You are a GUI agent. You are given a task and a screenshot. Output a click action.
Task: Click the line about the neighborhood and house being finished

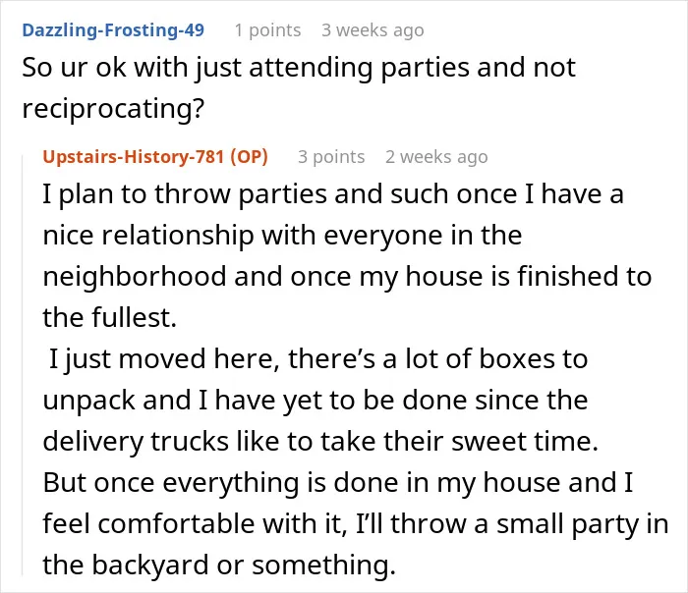point(347,277)
